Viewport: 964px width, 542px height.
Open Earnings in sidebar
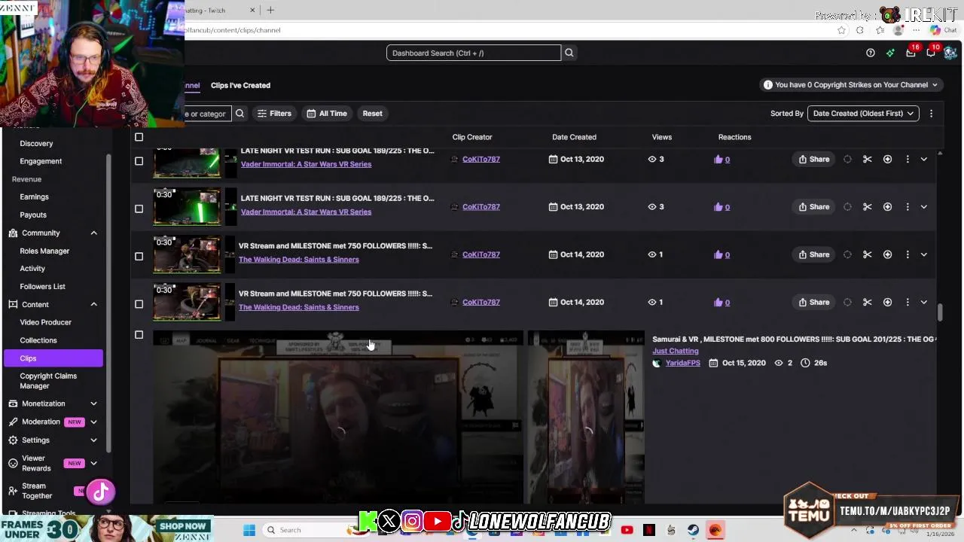click(34, 196)
